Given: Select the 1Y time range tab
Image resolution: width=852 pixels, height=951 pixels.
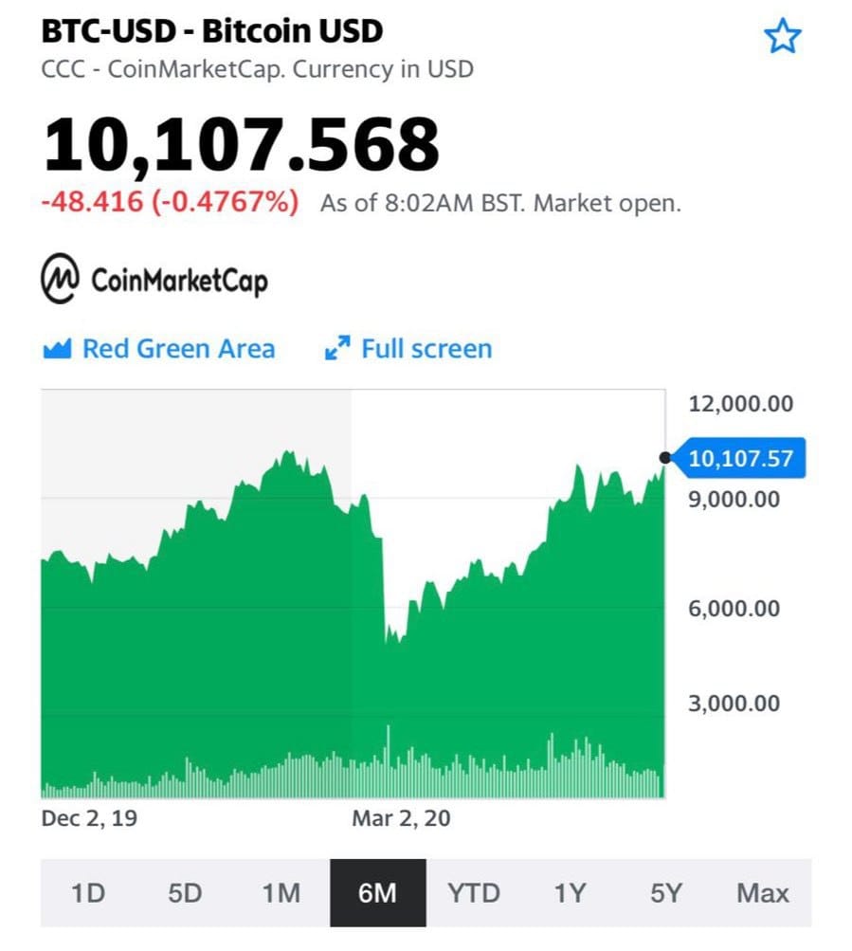Looking at the screenshot, I should click(x=570, y=893).
